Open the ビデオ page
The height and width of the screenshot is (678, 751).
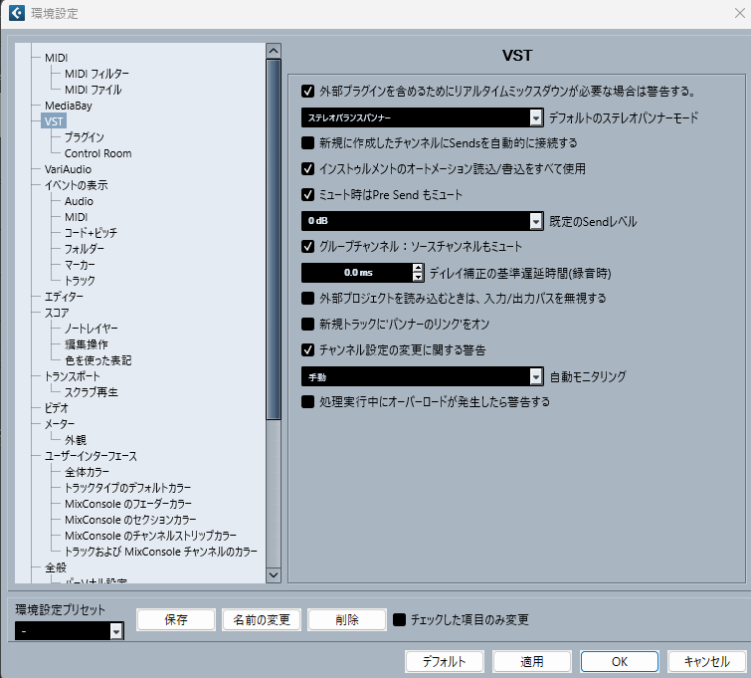click(57, 408)
